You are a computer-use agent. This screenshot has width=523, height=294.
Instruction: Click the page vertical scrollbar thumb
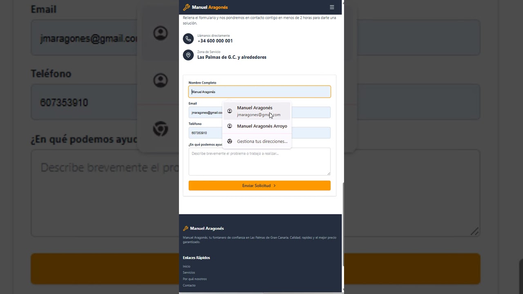pos(343,224)
